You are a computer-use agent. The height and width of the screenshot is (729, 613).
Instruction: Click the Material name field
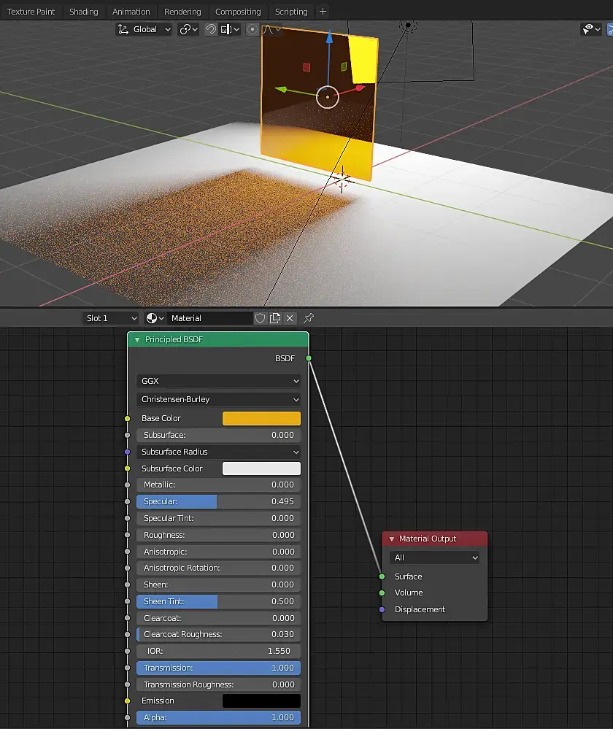tap(209, 318)
